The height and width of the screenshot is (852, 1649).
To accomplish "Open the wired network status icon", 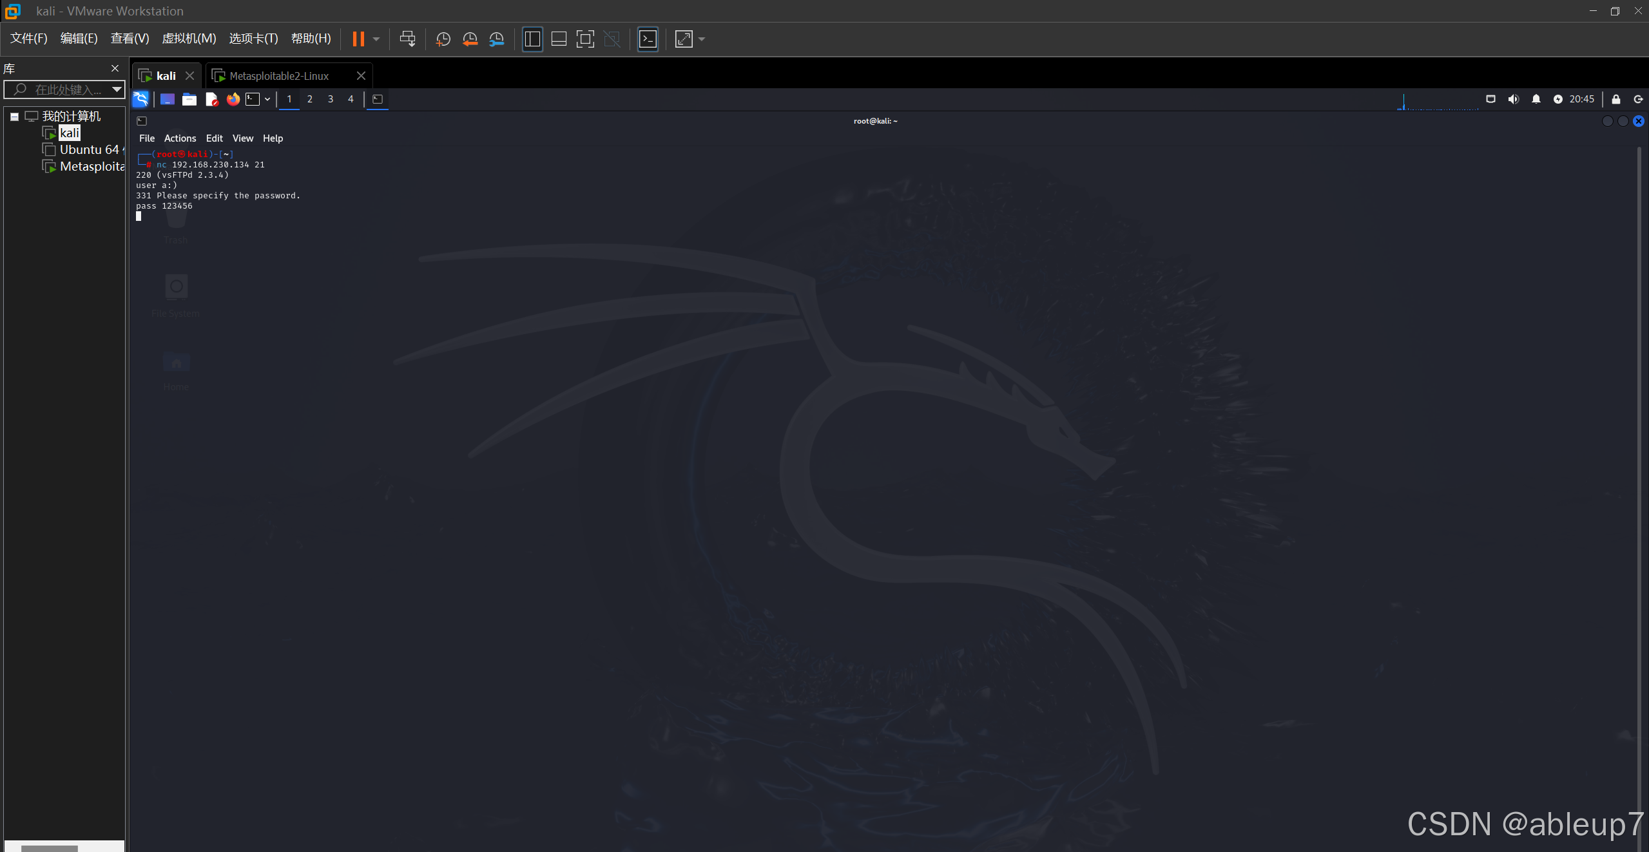I will click(1490, 99).
